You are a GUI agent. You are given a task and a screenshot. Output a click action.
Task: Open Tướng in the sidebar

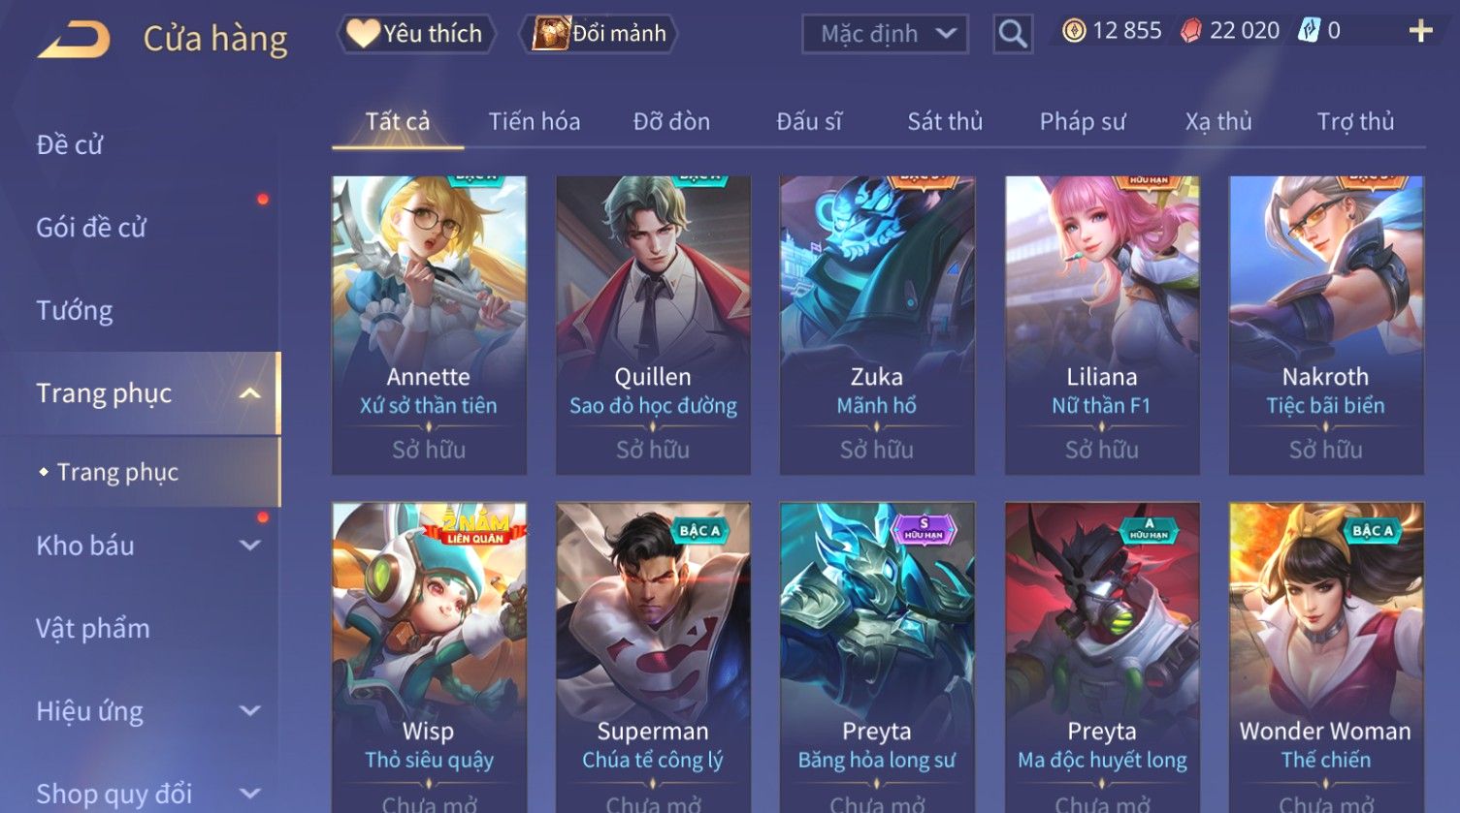(x=75, y=310)
